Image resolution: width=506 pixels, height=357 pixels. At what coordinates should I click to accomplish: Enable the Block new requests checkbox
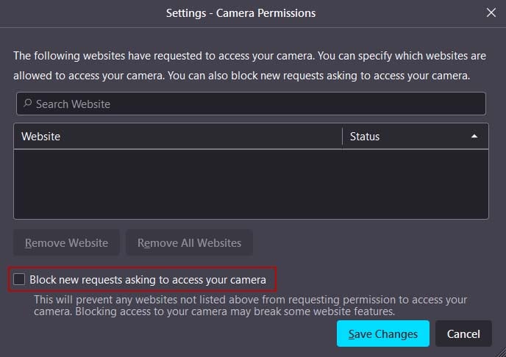[19, 279]
